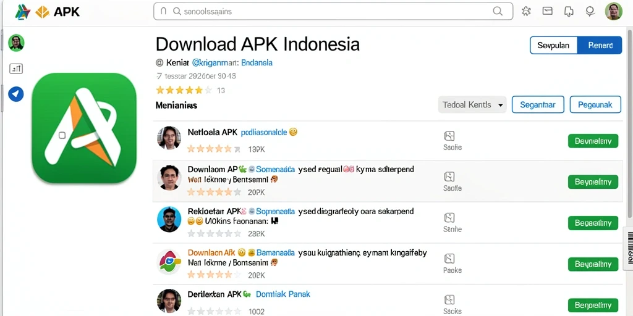The image size is (633, 316).
Task: Click green button in Downlaom AP row
Action: (x=593, y=182)
